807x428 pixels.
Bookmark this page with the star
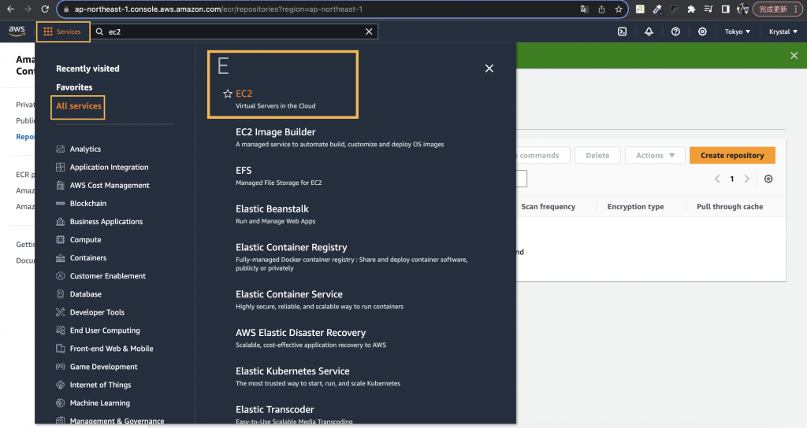pyautogui.click(x=619, y=9)
